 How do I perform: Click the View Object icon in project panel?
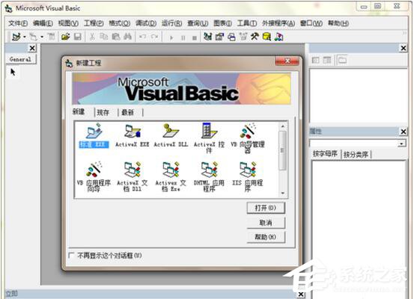tap(327, 60)
